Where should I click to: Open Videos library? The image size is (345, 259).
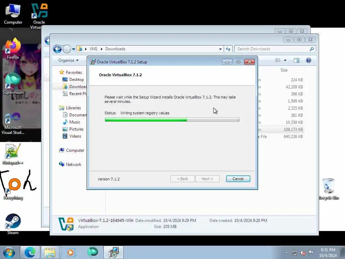tap(75, 136)
